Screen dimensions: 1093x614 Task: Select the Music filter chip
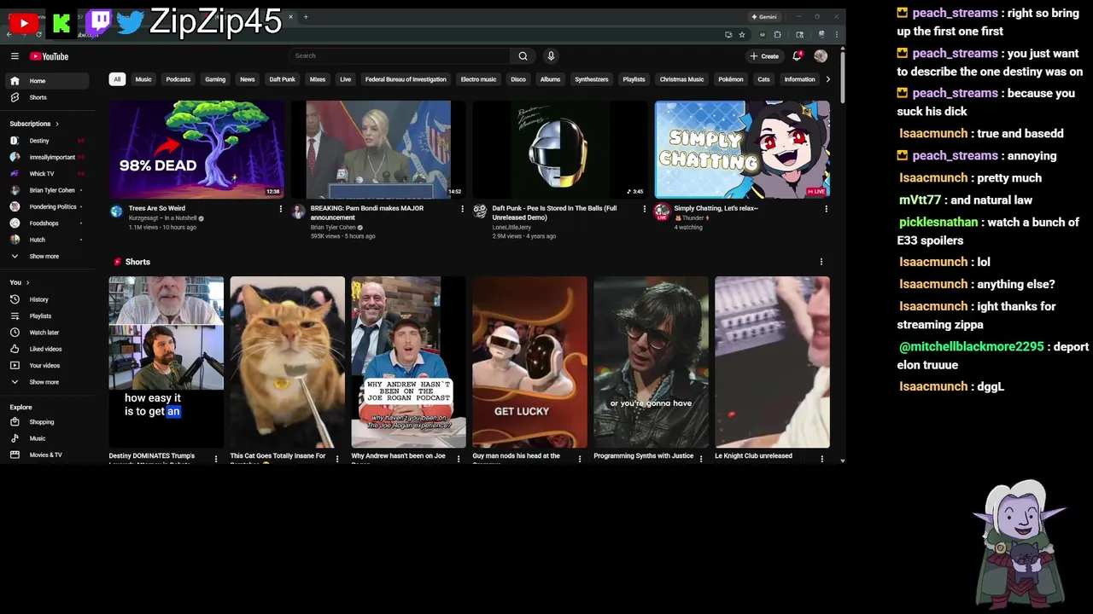[x=143, y=79]
